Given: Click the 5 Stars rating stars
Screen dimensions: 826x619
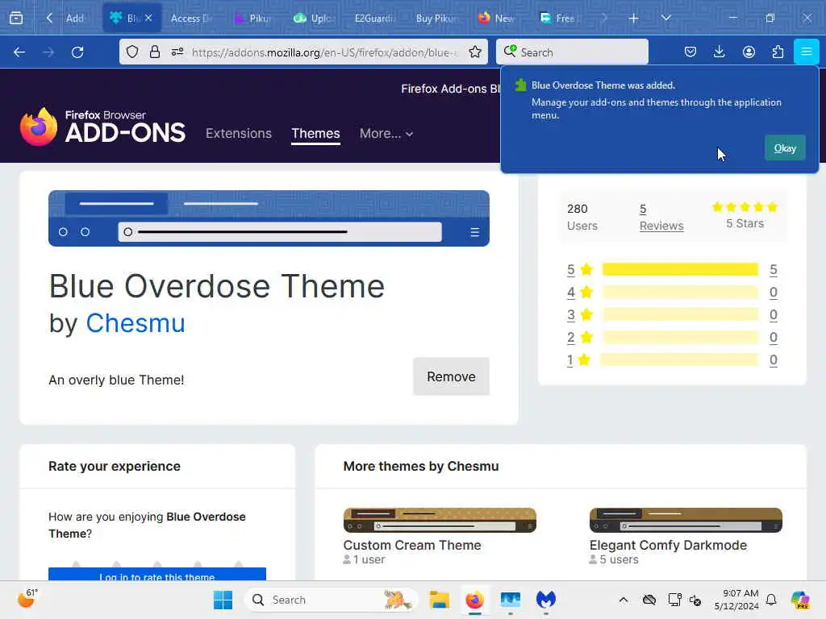Looking at the screenshot, I should tap(745, 207).
